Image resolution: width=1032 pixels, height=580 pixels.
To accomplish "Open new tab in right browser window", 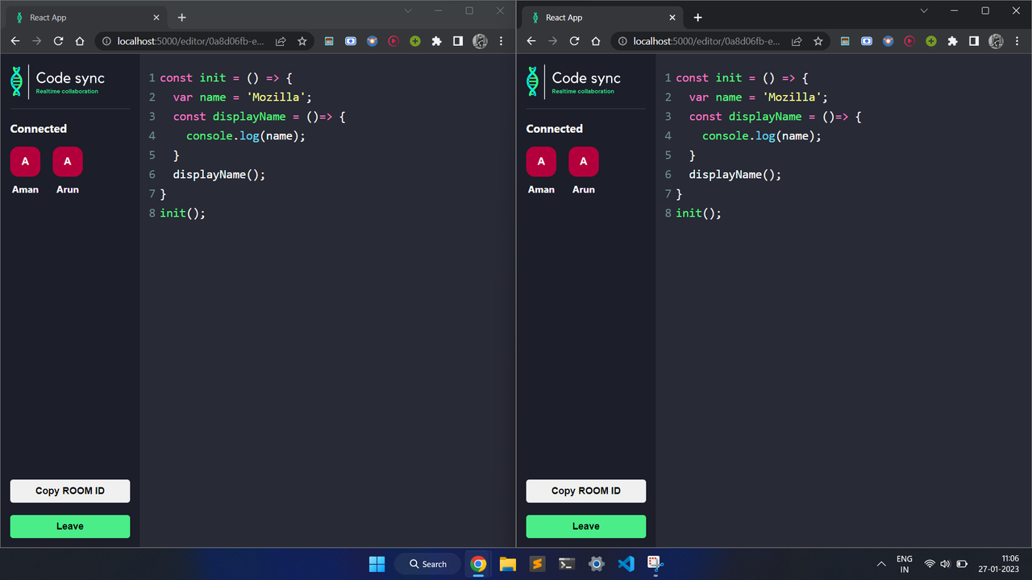I will tap(697, 18).
